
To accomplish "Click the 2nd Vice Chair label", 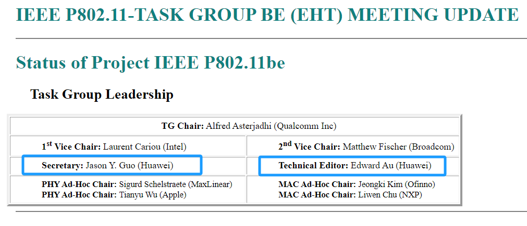I will [x=309, y=147].
